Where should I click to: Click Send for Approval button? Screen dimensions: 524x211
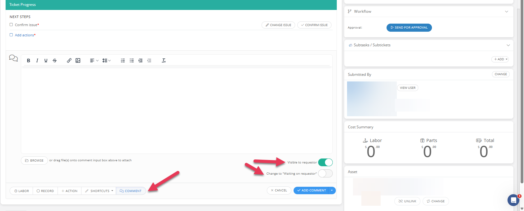pyautogui.click(x=409, y=28)
